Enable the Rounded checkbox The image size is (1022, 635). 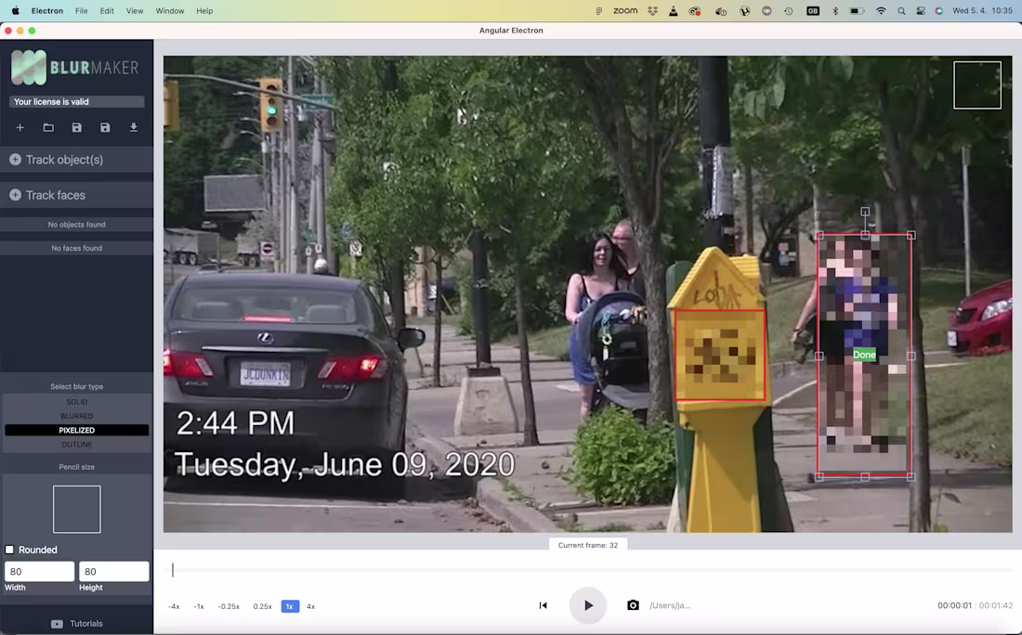[x=10, y=550]
